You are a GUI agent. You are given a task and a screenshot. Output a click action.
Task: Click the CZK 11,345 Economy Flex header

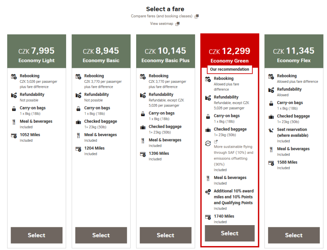pyautogui.click(x=294, y=54)
